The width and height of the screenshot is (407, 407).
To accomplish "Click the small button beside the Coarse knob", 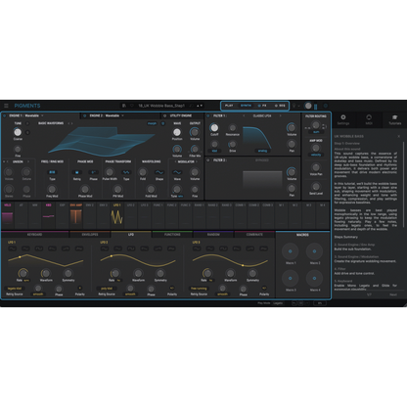I will tap(27, 132).
